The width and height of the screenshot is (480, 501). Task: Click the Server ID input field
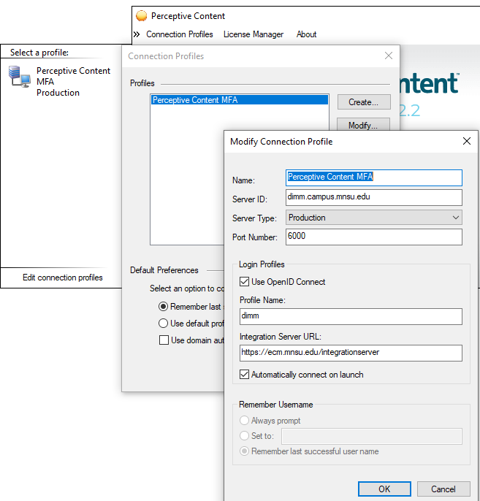coord(373,197)
